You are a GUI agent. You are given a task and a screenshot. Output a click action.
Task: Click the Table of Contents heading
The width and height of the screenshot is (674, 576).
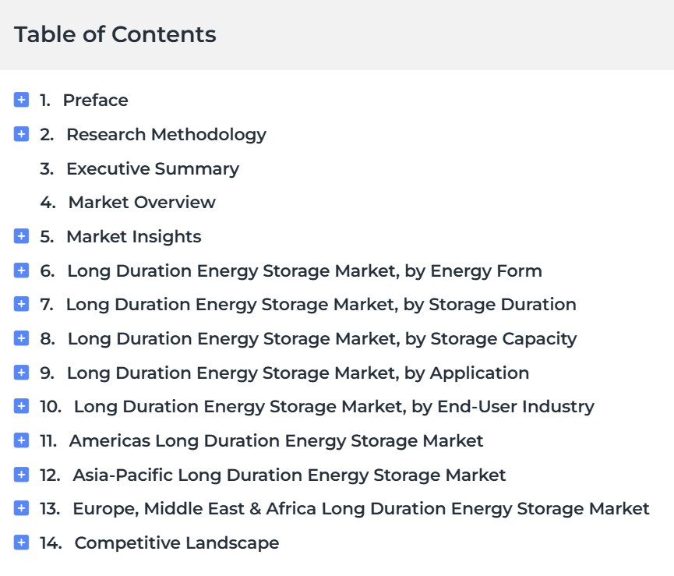[115, 34]
